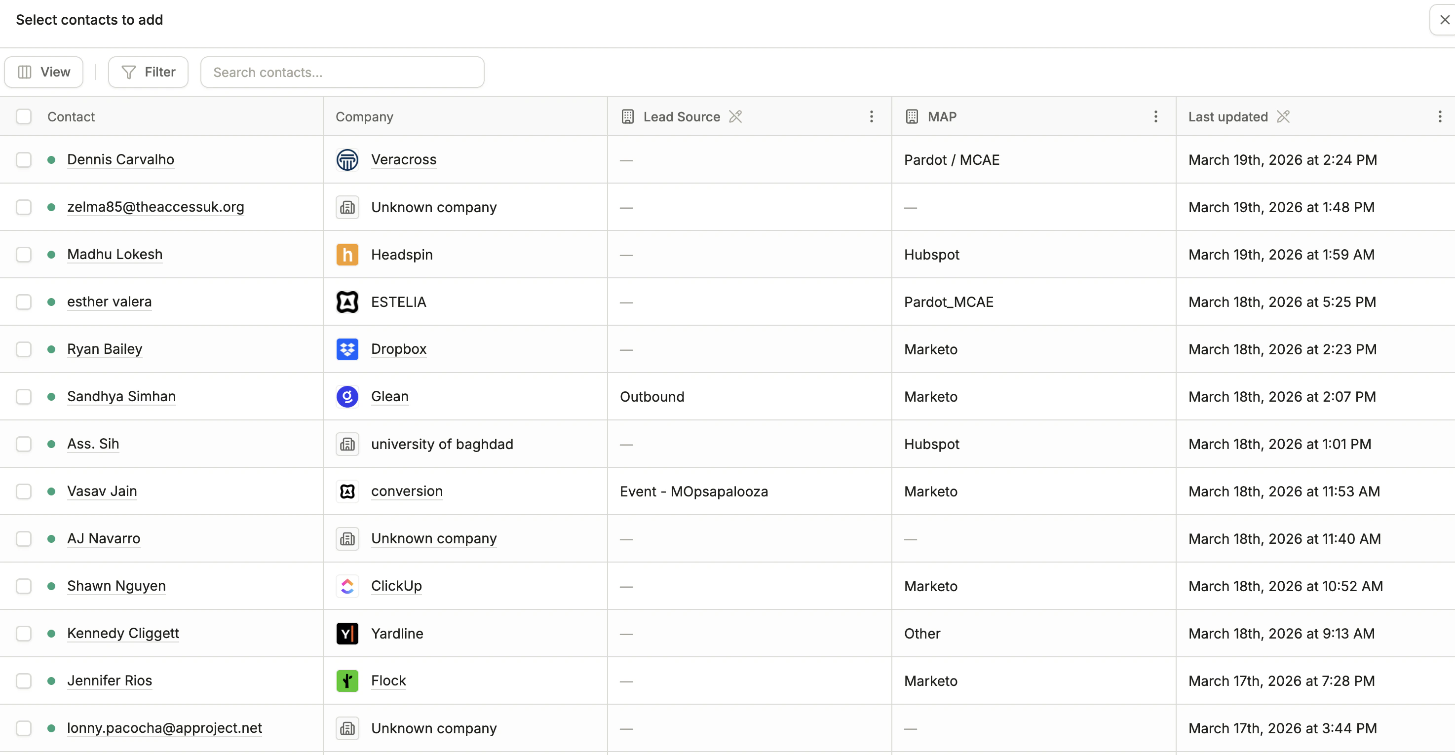The width and height of the screenshot is (1455, 755).
Task: Open MAP column three-dot menu
Action: (1155, 117)
